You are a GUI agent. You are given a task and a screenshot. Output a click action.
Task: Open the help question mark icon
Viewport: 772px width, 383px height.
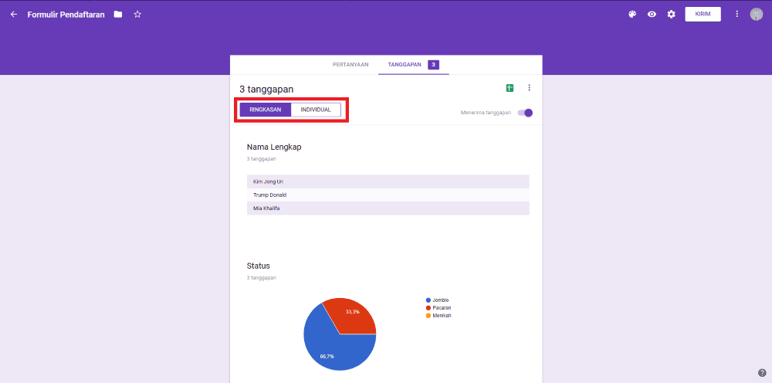coord(762,373)
